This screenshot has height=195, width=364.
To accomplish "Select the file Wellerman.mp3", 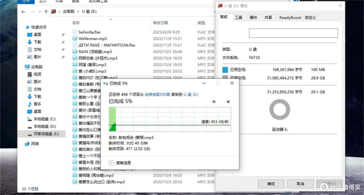I will [93, 38].
